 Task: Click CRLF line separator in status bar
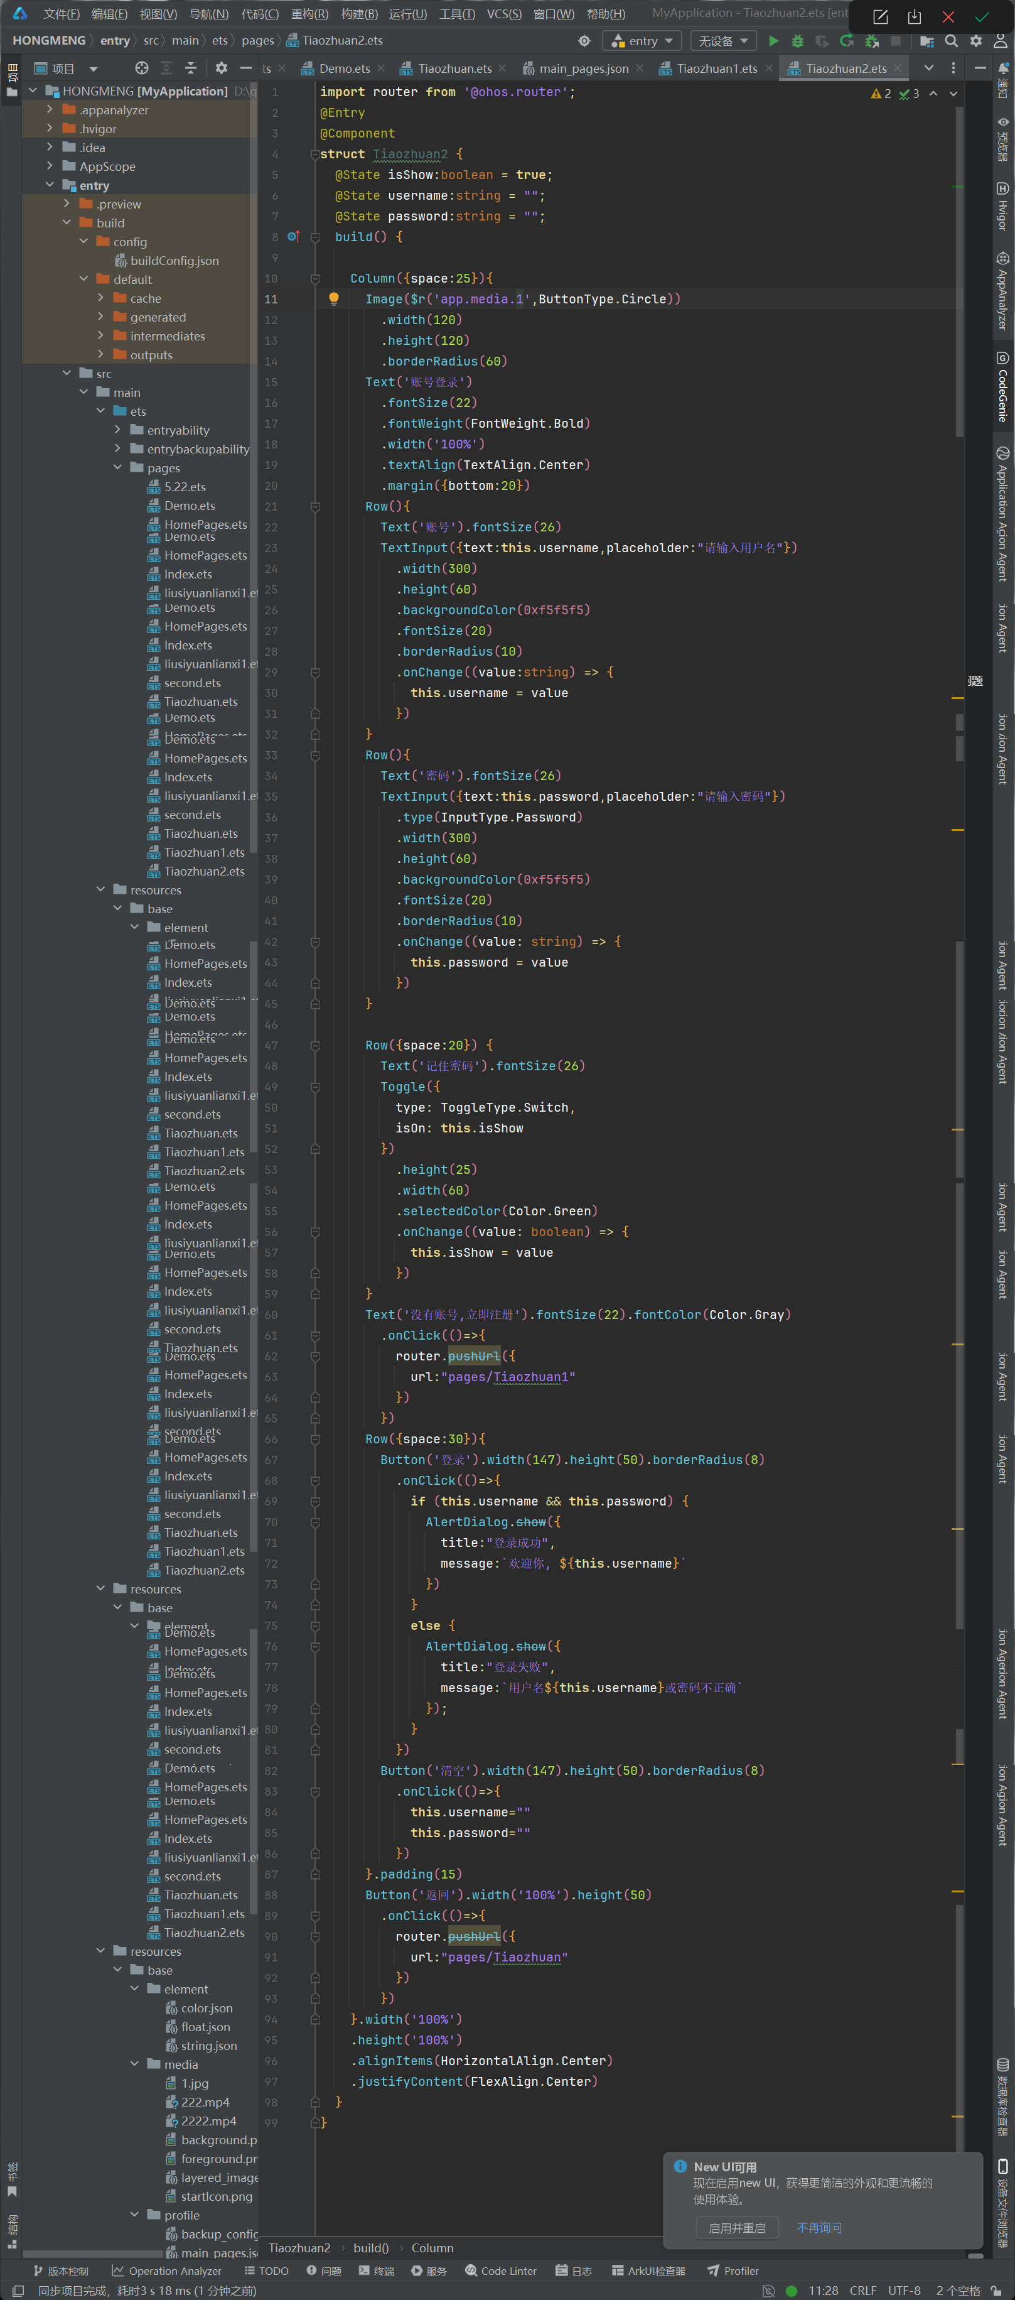pos(862,2290)
